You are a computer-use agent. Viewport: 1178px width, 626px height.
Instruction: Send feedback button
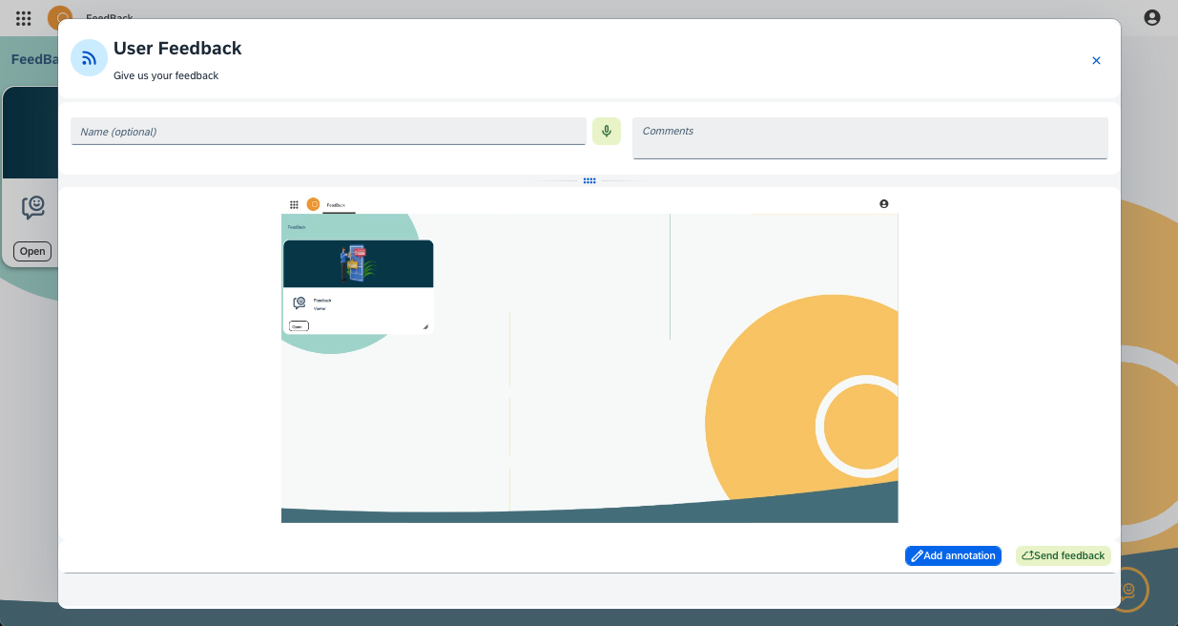[x=1064, y=555]
